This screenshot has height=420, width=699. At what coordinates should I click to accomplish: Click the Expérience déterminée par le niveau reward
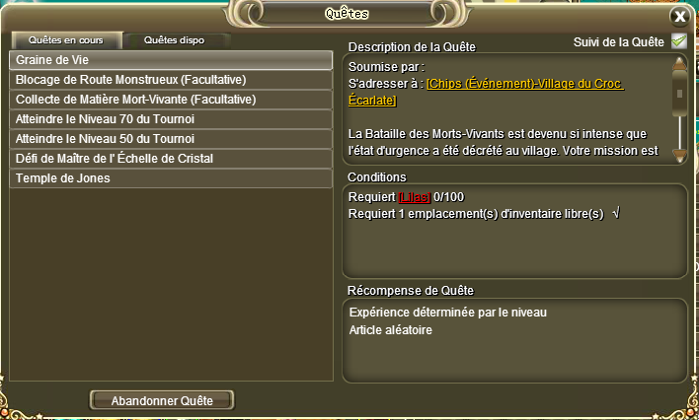point(447,313)
